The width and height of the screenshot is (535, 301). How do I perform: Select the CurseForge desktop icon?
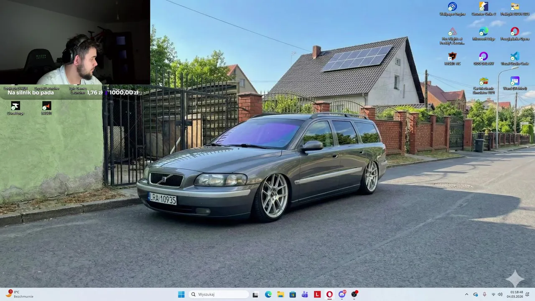click(x=15, y=108)
